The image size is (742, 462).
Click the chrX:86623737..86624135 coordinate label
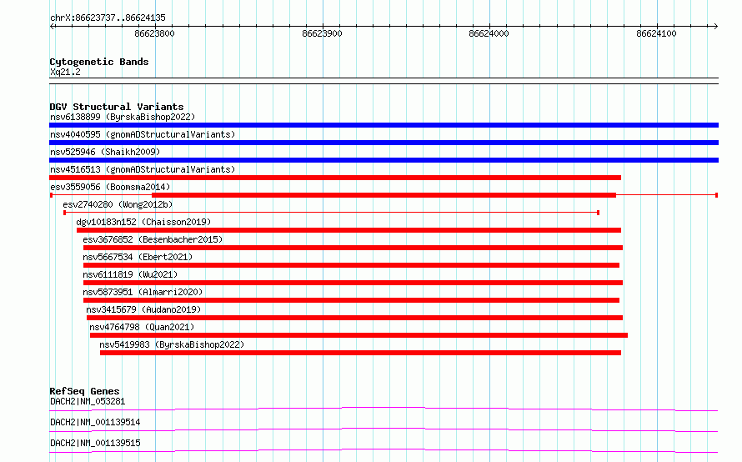click(x=108, y=18)
